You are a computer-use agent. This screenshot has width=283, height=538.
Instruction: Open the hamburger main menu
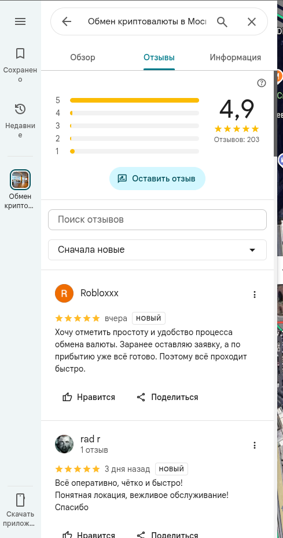pos(20,21)
